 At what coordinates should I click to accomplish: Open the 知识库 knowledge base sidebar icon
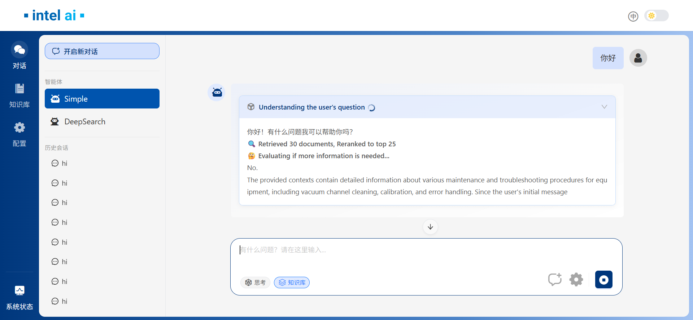tap(19, 95)
